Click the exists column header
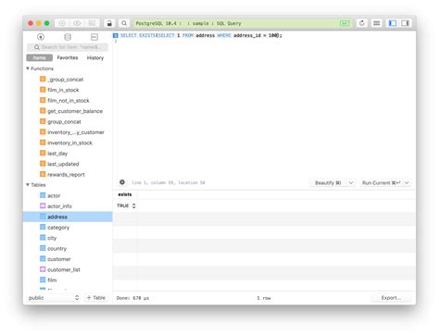The height and width of the screenshot is (335, 439). tap(125, 194)
